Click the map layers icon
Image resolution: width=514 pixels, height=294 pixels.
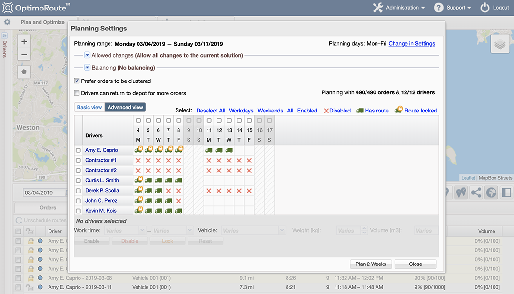pos(499,44)
